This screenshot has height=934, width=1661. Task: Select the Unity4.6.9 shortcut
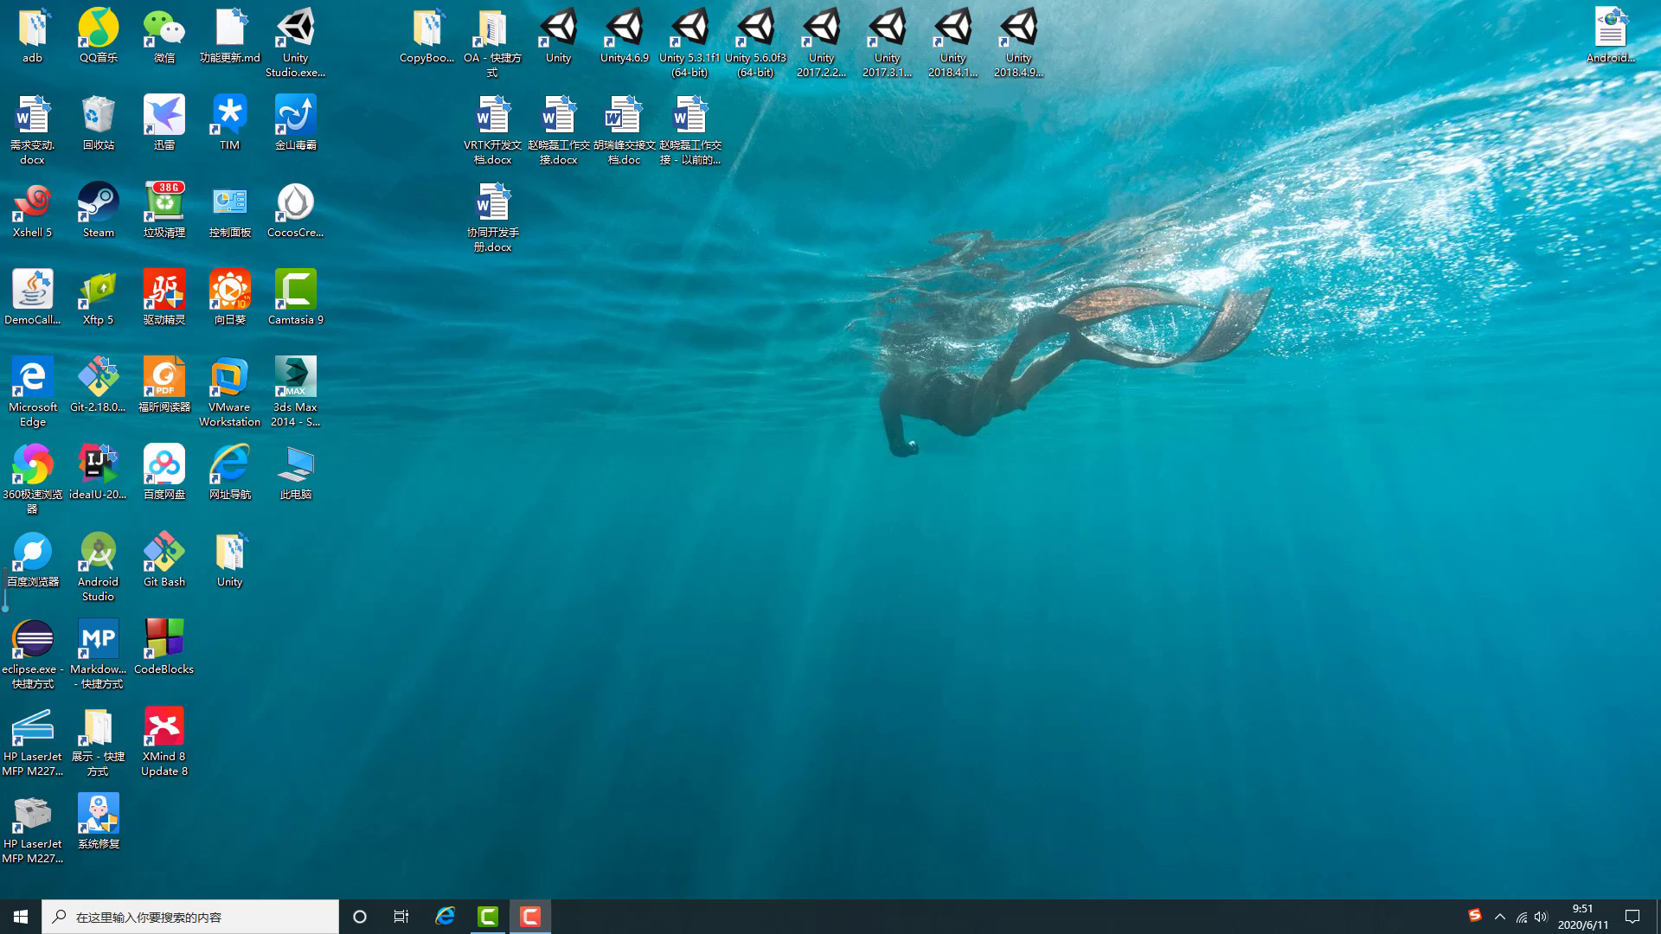(625, 36)
